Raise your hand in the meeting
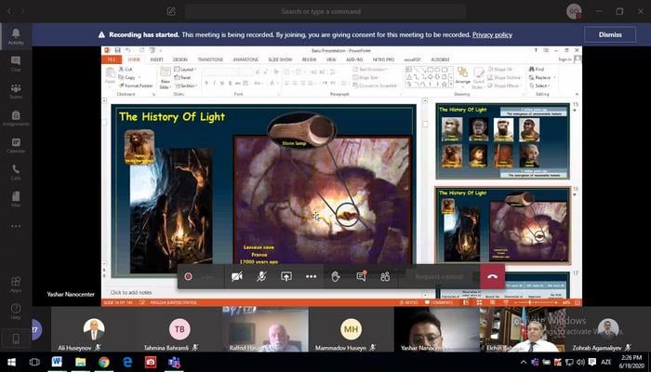The height and width of the screenshot is (372, 651). click(336, 276)
